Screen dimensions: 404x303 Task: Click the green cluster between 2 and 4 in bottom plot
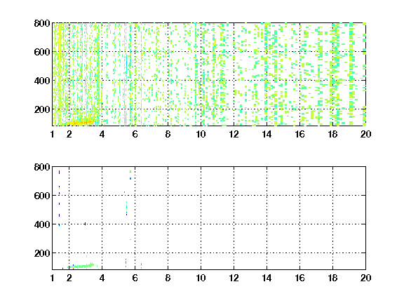(81, 266)
